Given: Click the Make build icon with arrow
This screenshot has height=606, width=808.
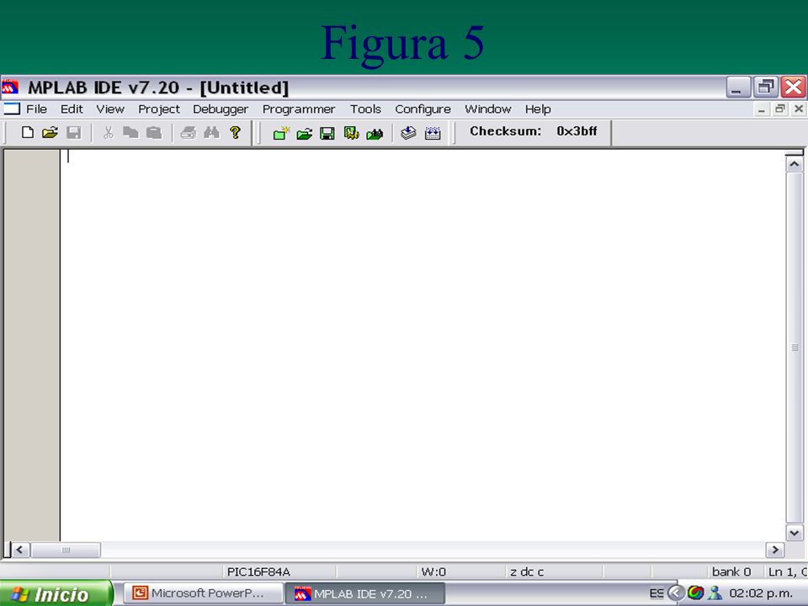Looking at the screenshot, I should click(x=409, y=134).
